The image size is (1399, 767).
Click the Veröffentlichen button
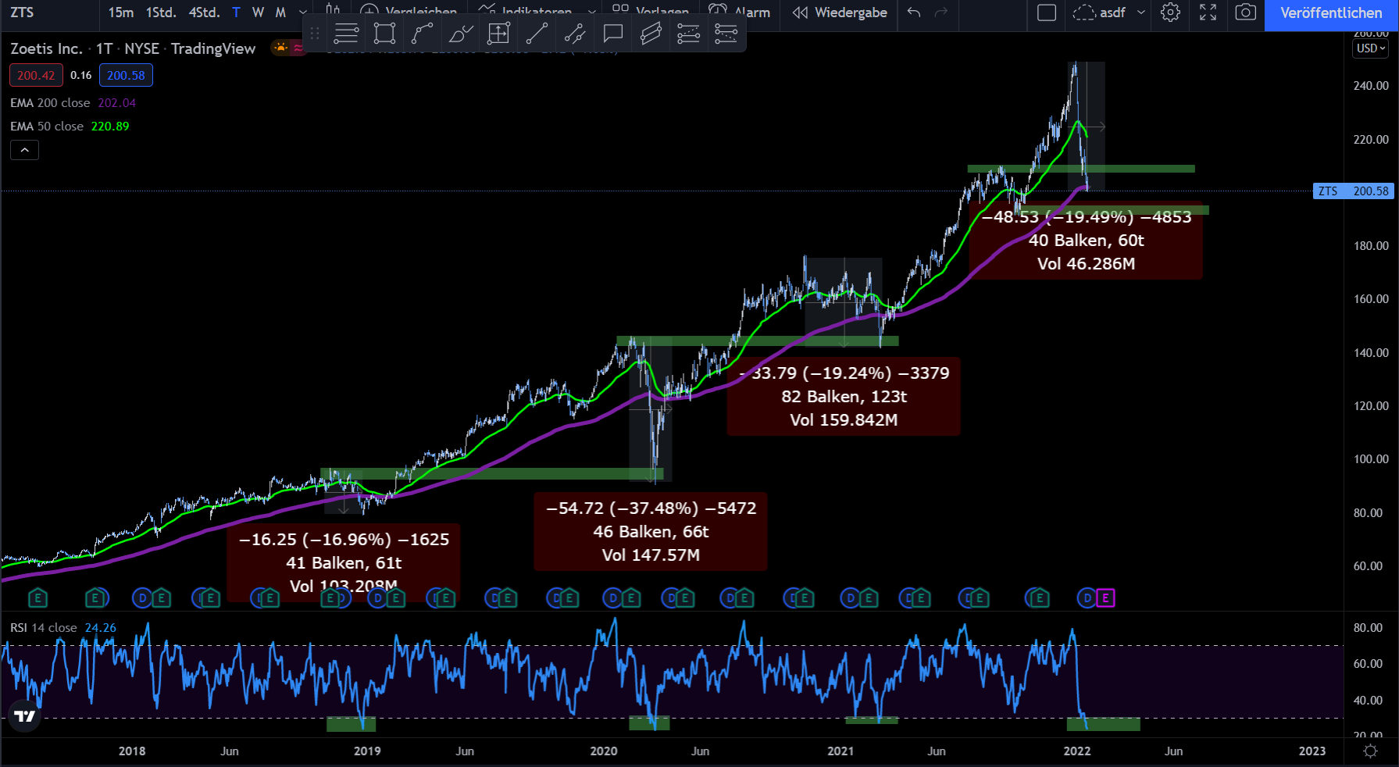pyautogui.click(x=1331, y=12)
